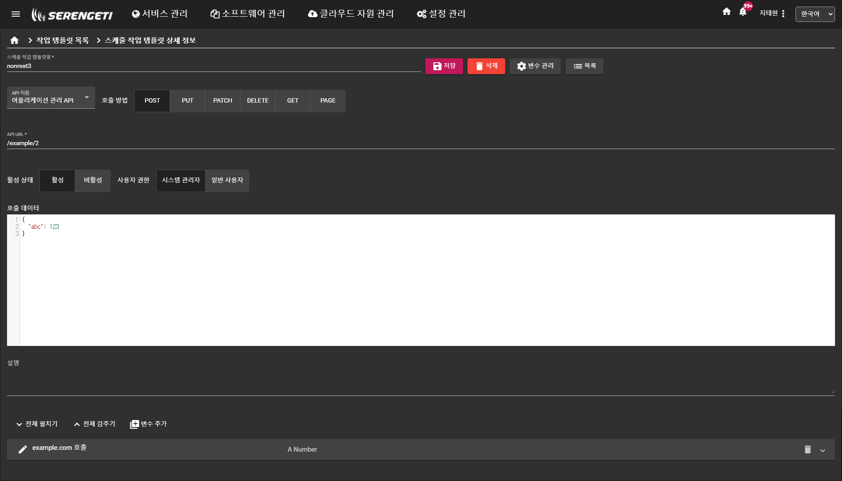Click the 저장 save button
842x481 pixels.
pos(444,66)
